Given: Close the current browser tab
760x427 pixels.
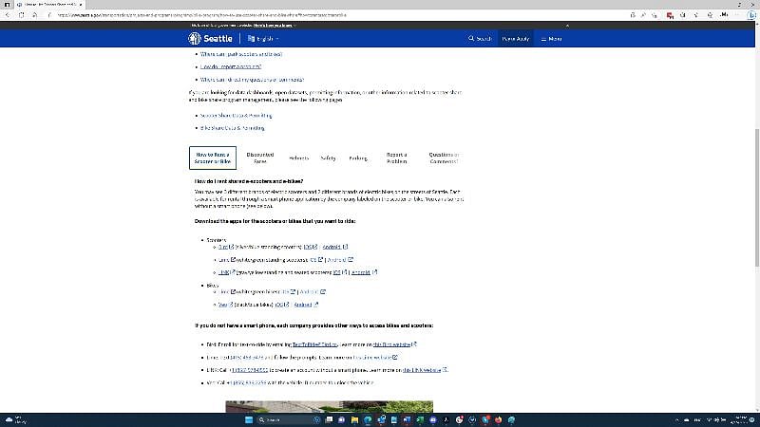Looking at the screenshot, I should pyautogui.click(x=81, y=4).
